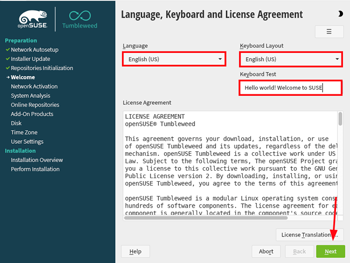The image size is (350, 263).
Task: Abort the installation
Action: pyautogui.click(x=266, y=252)
